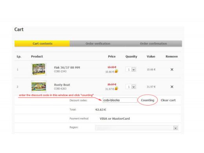Click the discount icon beside 31.97 € price

coord(116,89)
